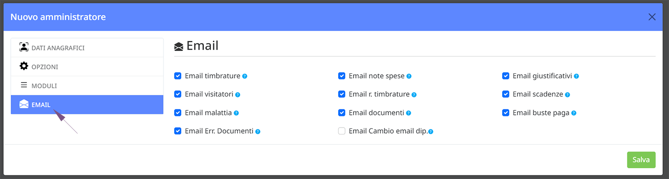Switch to the Opzioni tab
669x179 pixels.
click(87, 67)
